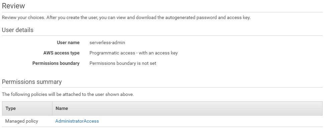Select the Programmatic access value text
Screen dimensions: 325x136
(x=134, y=53)
